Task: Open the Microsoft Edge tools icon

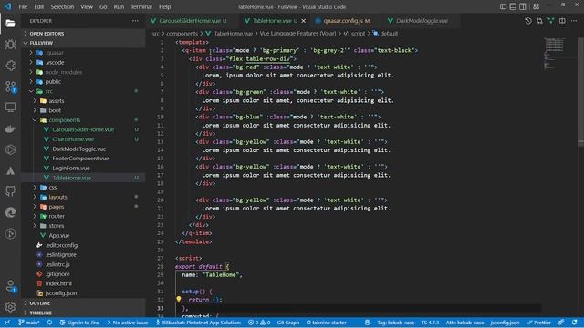Action: pyautogui.click(x=10, y=212)
